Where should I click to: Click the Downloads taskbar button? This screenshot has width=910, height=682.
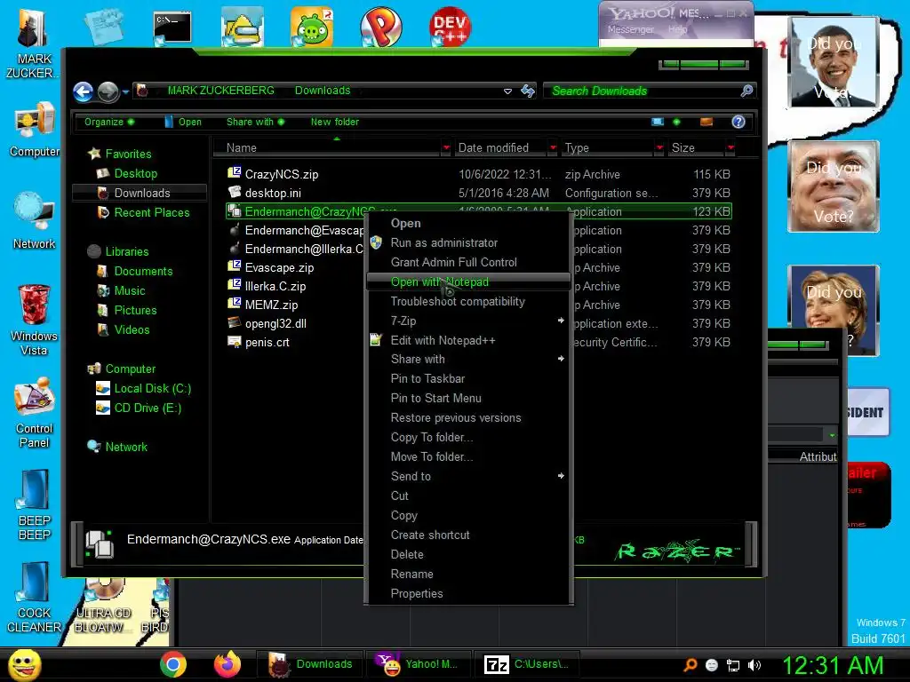tap(310, 664)
